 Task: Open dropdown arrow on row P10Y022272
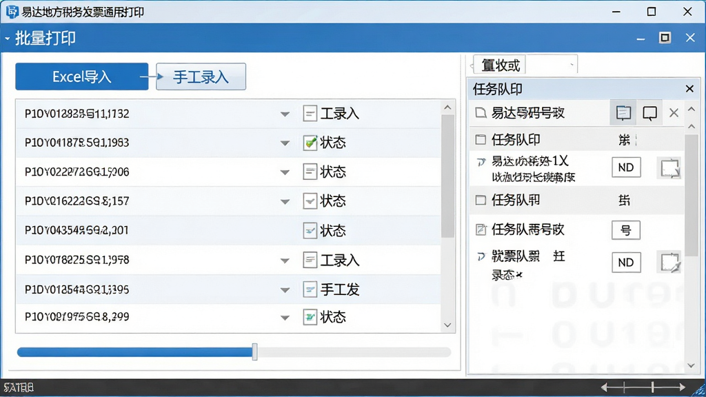coord(285,172)
